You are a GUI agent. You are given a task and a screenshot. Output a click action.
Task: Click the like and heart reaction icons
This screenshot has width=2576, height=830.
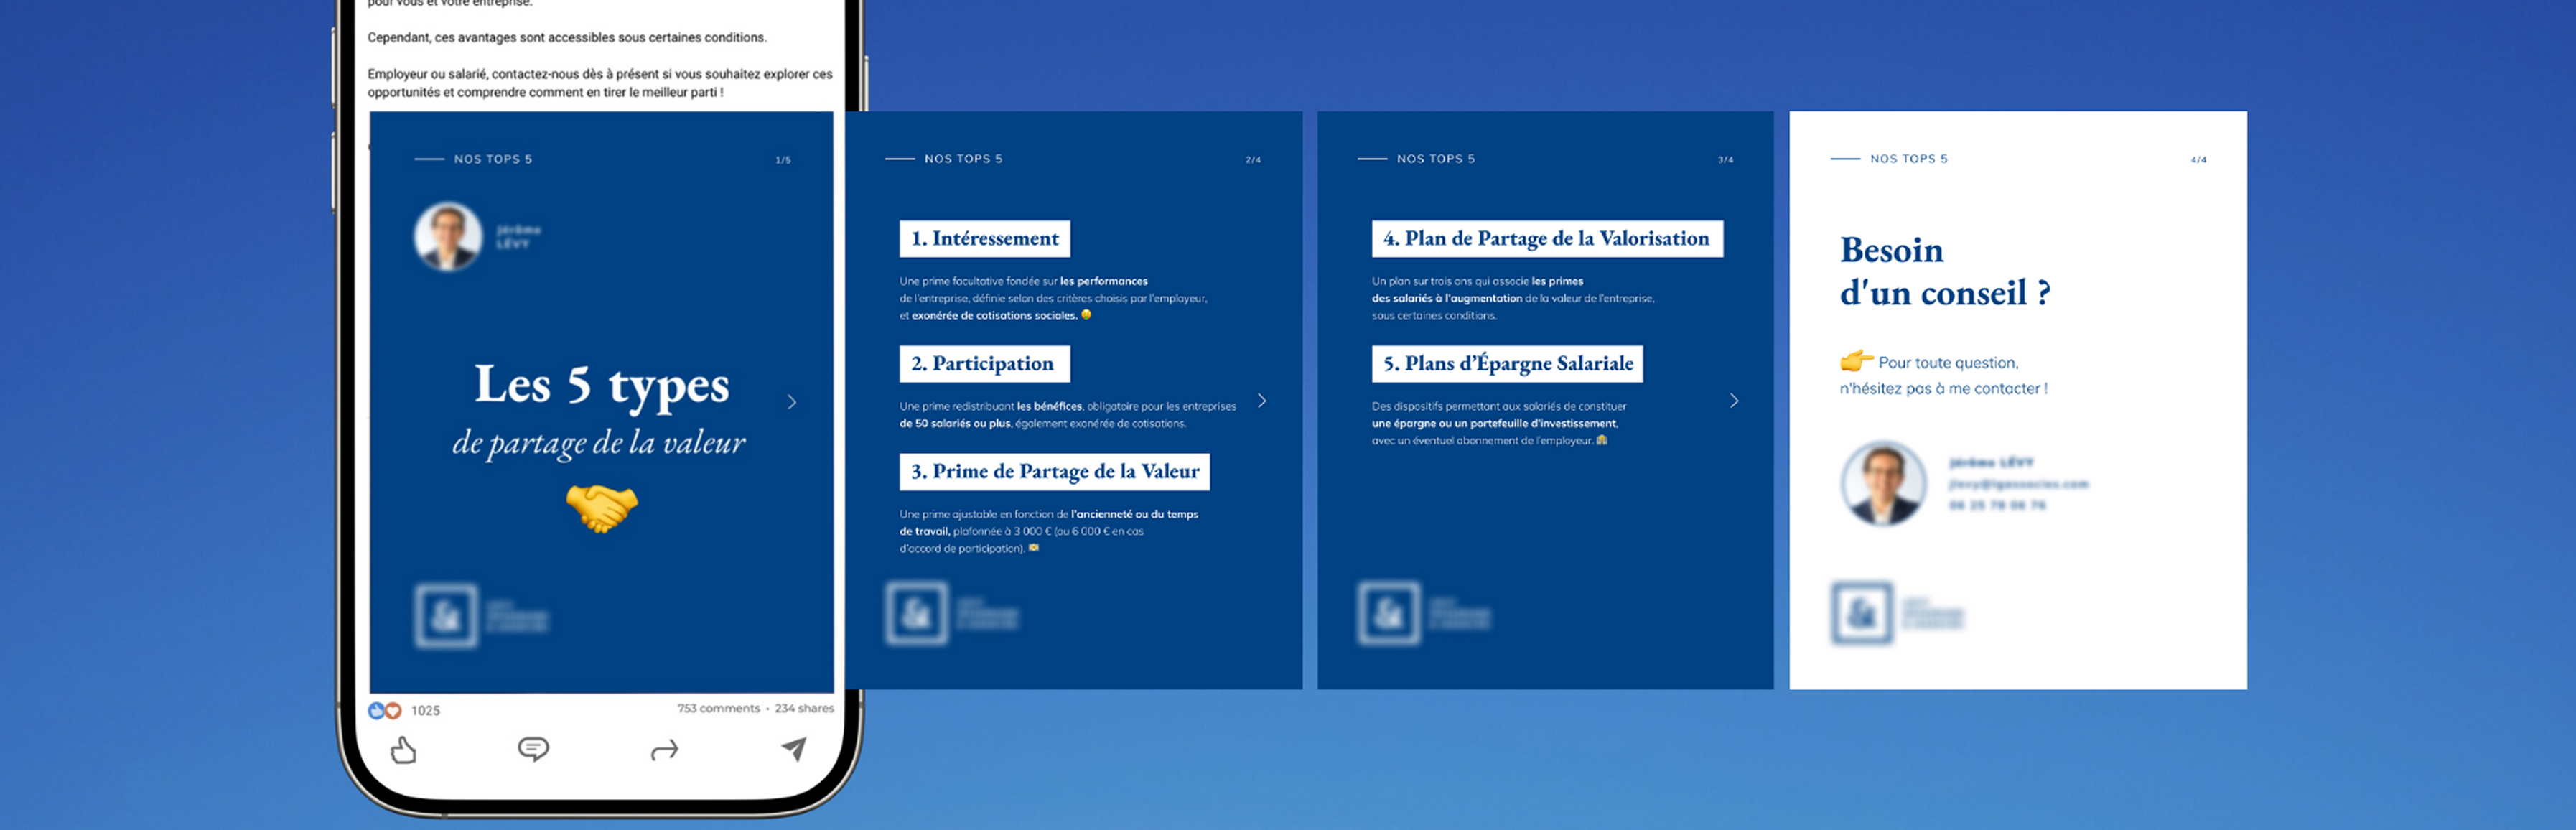[x=384, y=710]
